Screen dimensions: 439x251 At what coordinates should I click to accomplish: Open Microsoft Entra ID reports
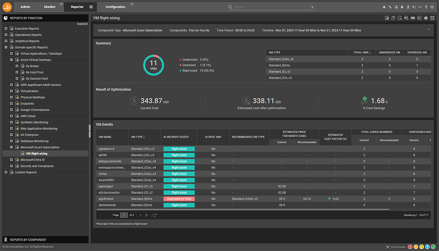point(33,160)
